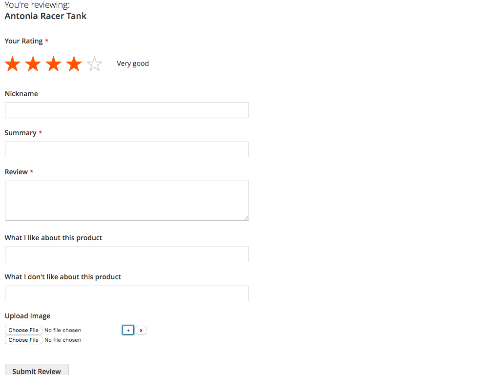Viewport: 500px width, 375px height.
Task: Click the Your Rating label
Action: click(23, 41)
